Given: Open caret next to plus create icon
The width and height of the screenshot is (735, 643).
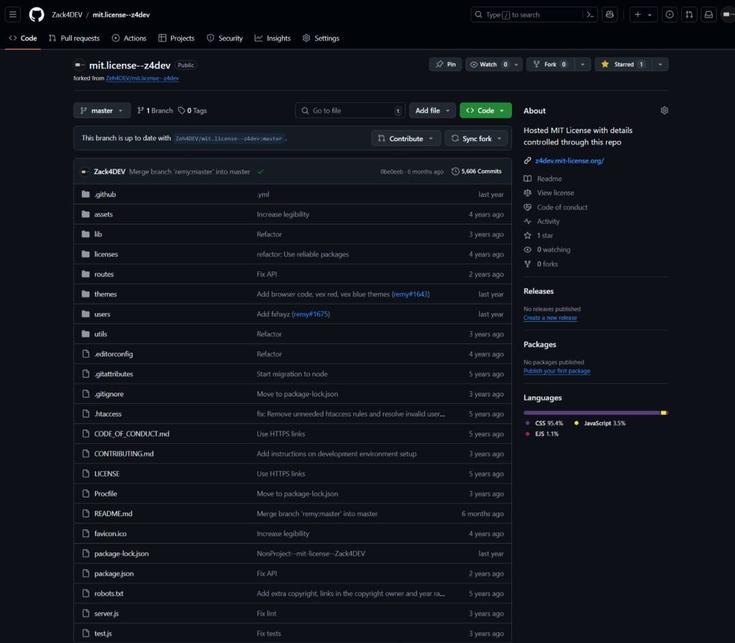Looking at the screenshot, I should coord(650,15).
